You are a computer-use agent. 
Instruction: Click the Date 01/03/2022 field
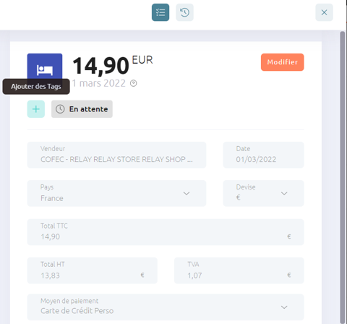(263, 155)
